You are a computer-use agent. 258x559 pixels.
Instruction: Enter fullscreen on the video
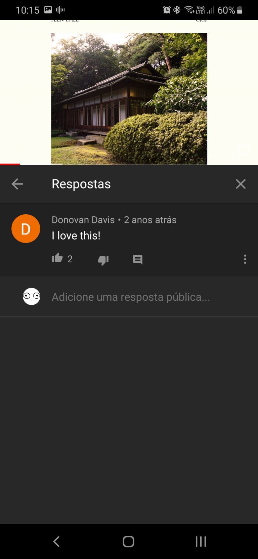[x=244, y=150]
